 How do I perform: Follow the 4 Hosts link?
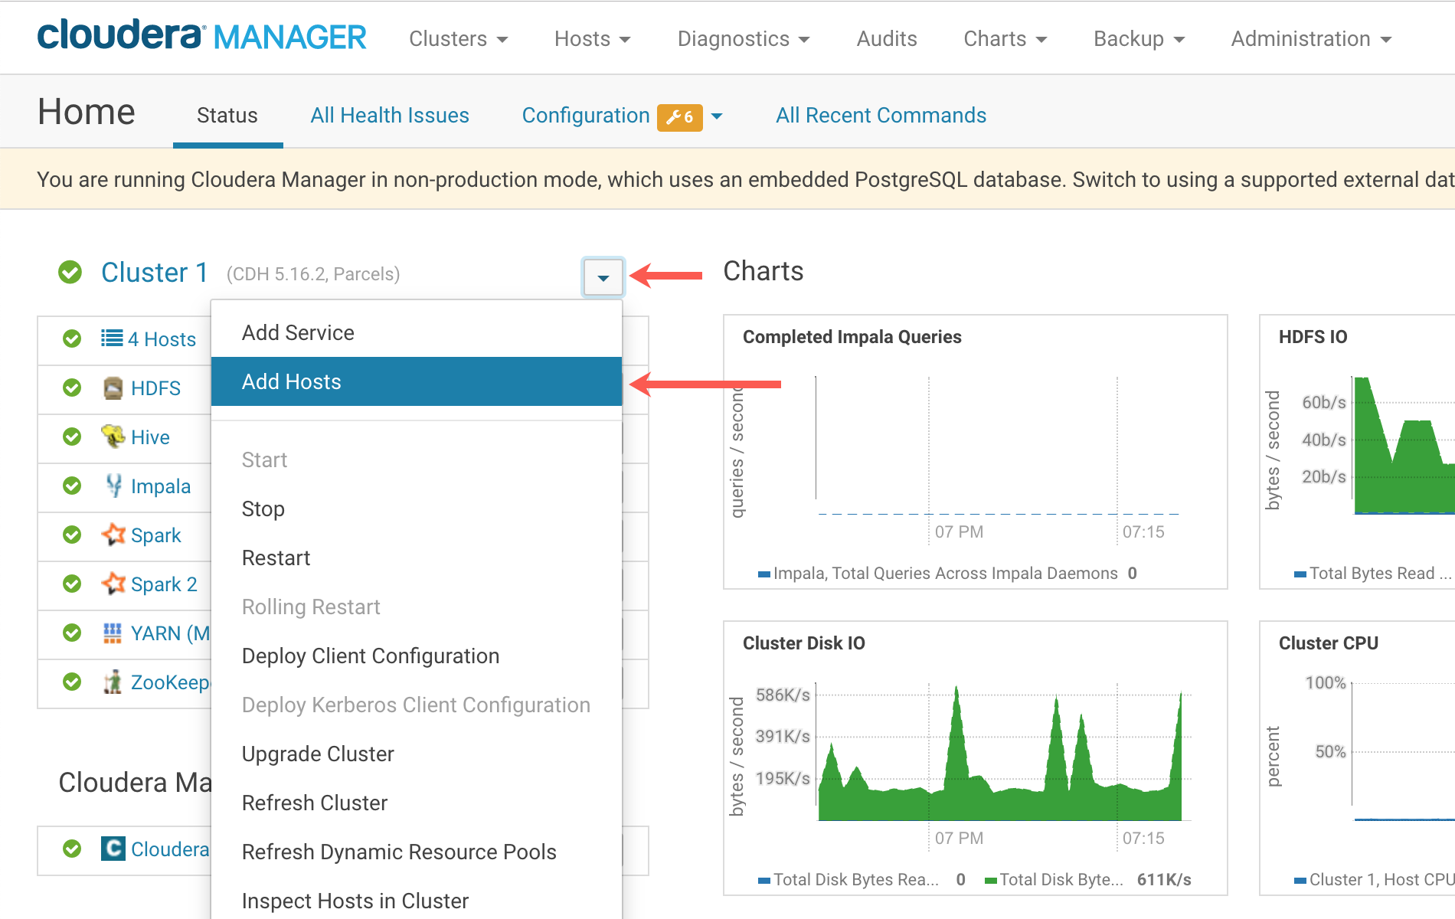click(162, 338)
